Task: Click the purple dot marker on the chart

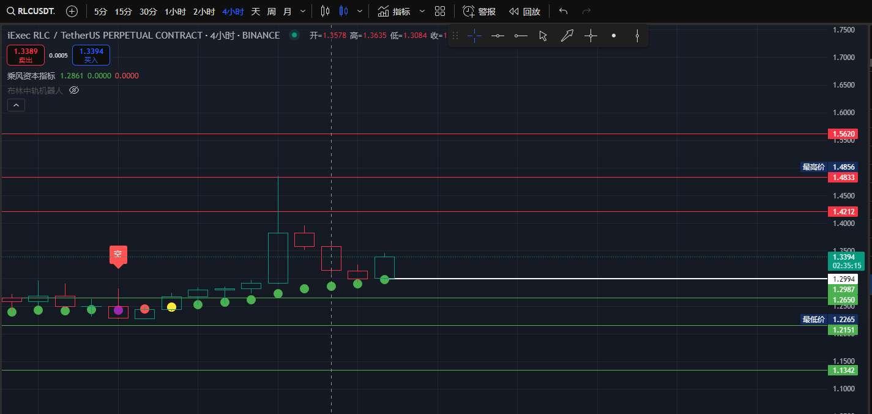Action: [118, 310]
